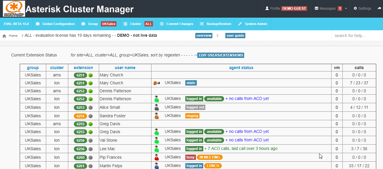Open the Group UKSales menu
Screen dimensions: 383x169
click(x=99, y=24)
